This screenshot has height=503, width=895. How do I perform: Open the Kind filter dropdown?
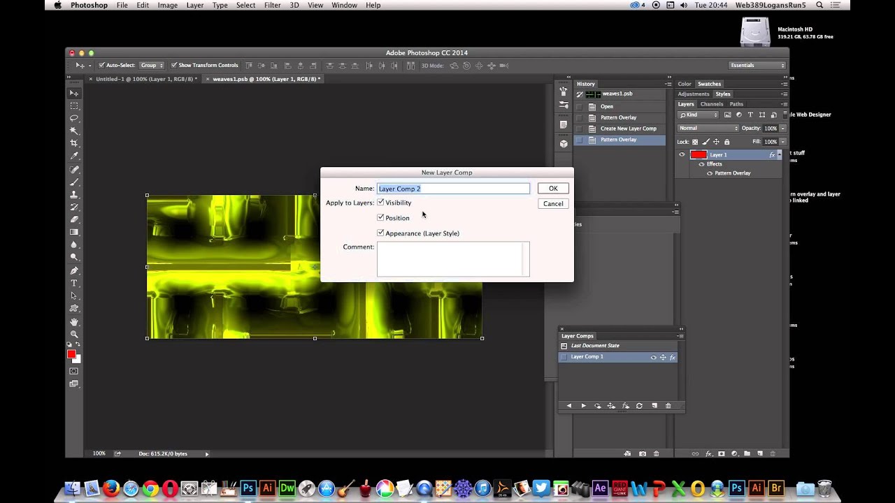(x=698, y=115)
